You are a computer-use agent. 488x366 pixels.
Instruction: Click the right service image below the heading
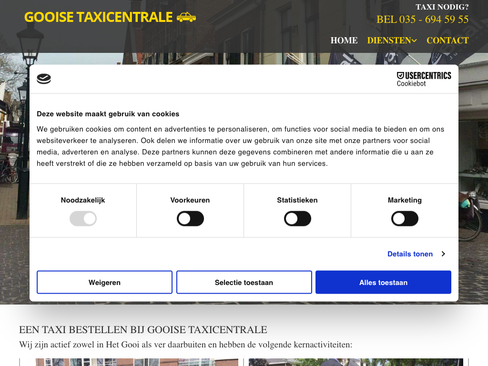click(x=356, y=362)
